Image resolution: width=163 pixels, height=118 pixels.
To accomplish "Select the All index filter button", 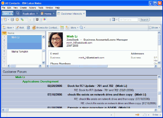I will tap(4, 33).
